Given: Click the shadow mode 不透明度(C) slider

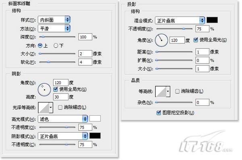Looking at the screenshot, I should point(57,144).
